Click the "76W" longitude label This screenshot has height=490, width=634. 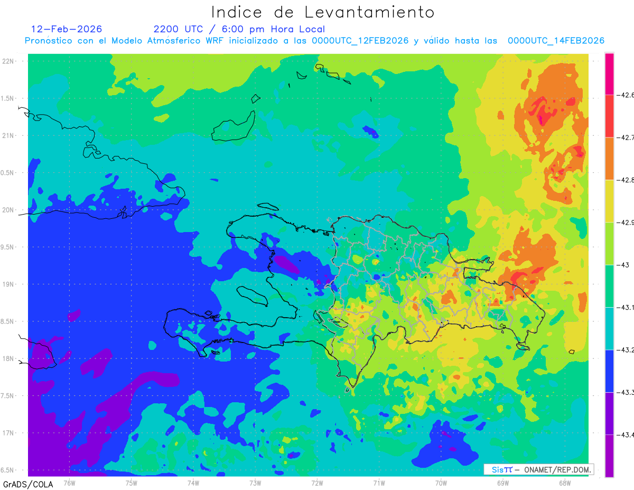click(x=69, y=483)
